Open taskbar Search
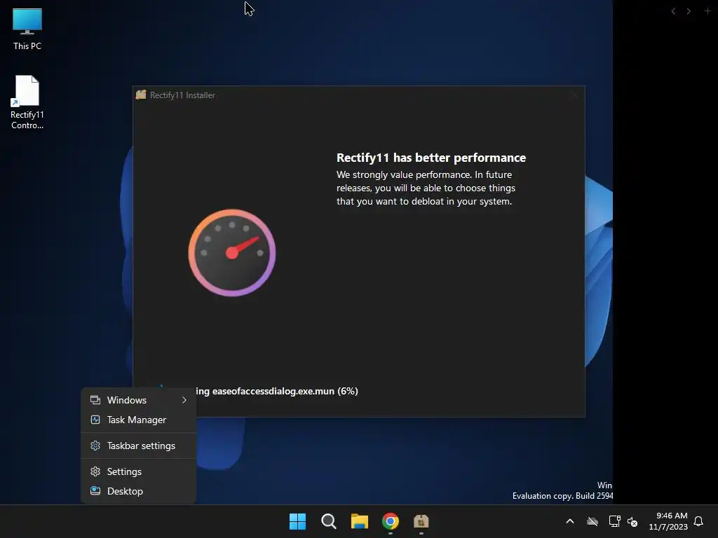718x538 pixels. 328,521
